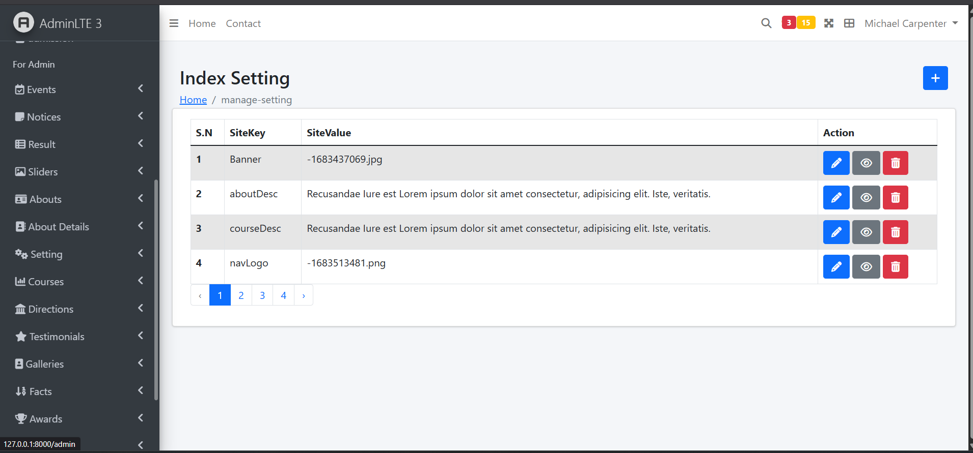The height and width of the screenshot is (453, 973).
Task: Click the Directions building icon in sidebar
Action: (20, 309)
